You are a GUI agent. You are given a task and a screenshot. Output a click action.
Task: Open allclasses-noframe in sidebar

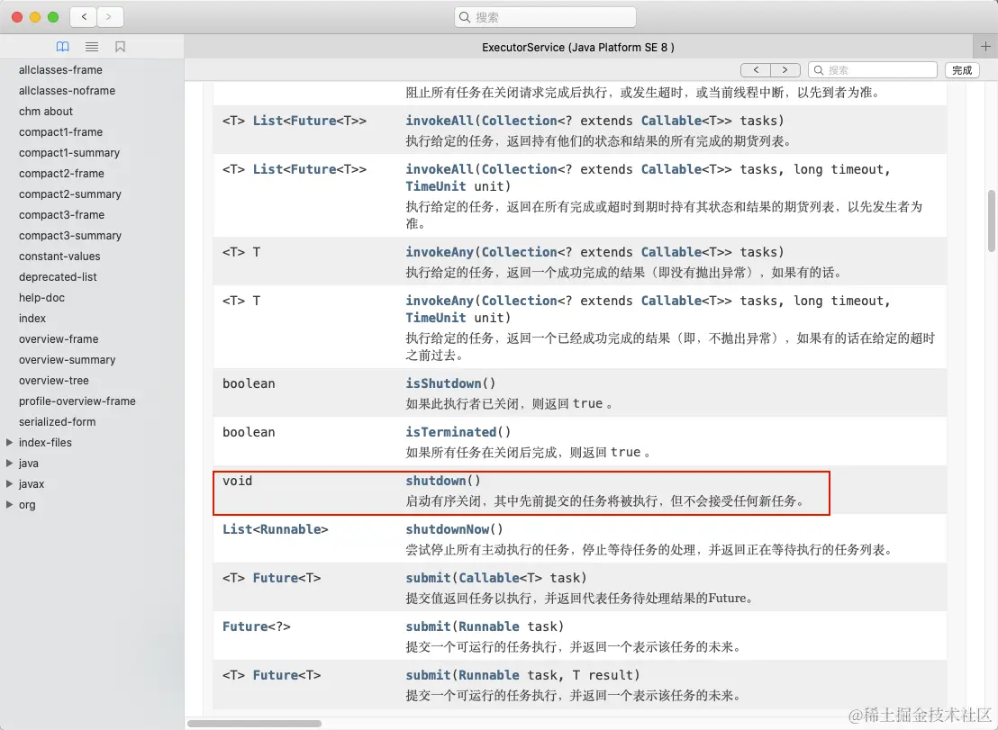click(67, 90)
